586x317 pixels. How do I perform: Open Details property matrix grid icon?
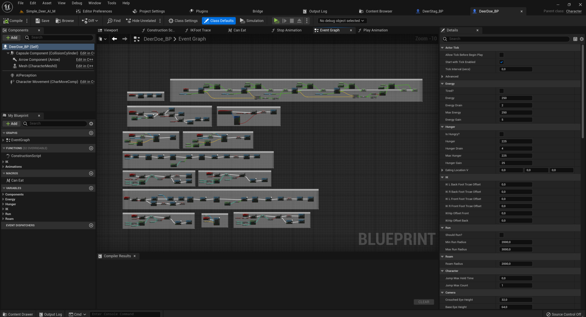[x=575, y=39]
